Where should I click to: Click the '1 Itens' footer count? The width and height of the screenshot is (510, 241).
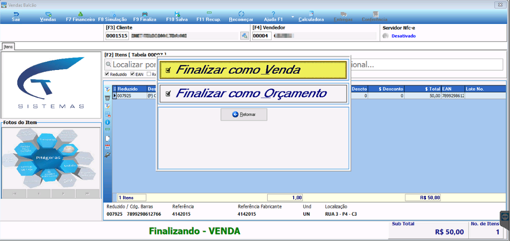132,197
